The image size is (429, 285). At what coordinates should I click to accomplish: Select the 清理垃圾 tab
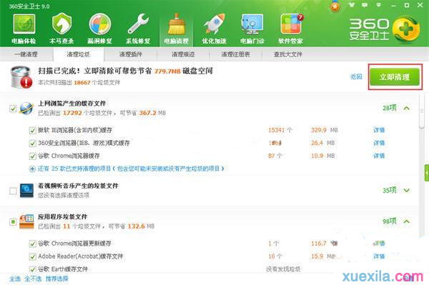79,54
